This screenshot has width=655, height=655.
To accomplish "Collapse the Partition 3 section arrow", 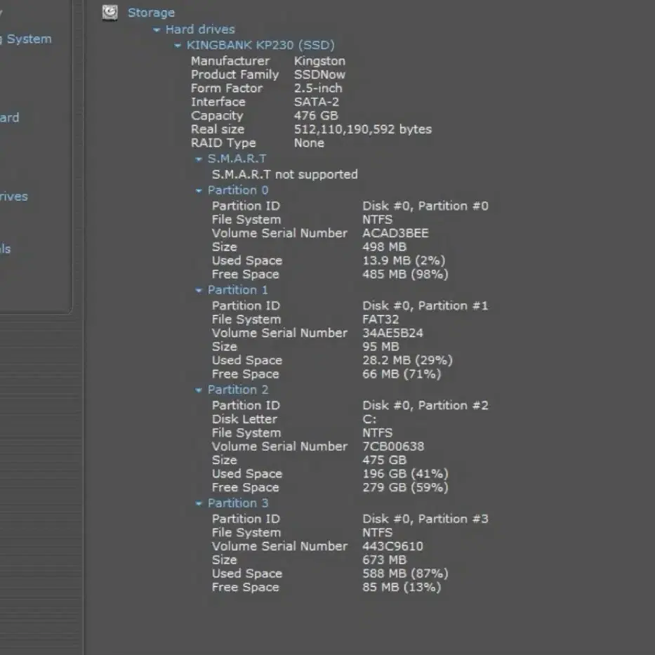I will 199,503.
